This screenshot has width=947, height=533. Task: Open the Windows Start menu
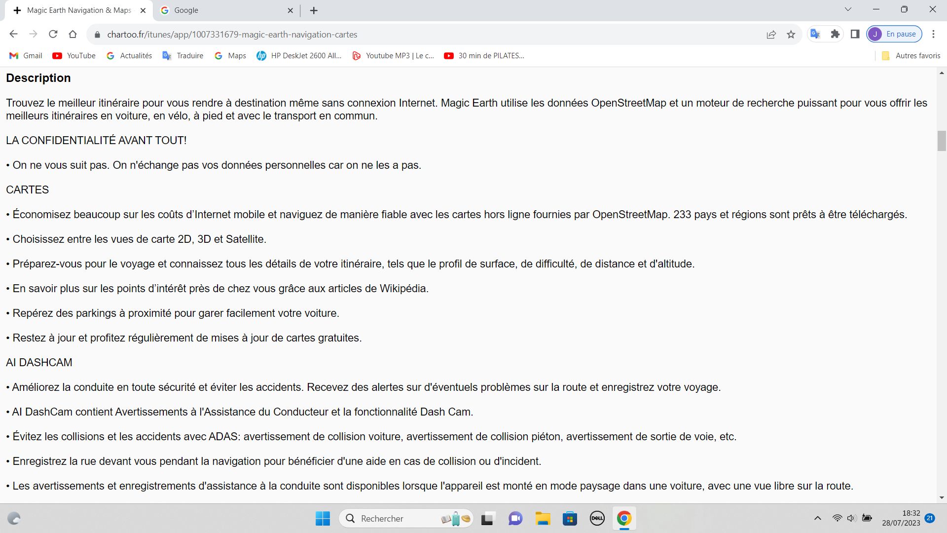coord(323,518)
